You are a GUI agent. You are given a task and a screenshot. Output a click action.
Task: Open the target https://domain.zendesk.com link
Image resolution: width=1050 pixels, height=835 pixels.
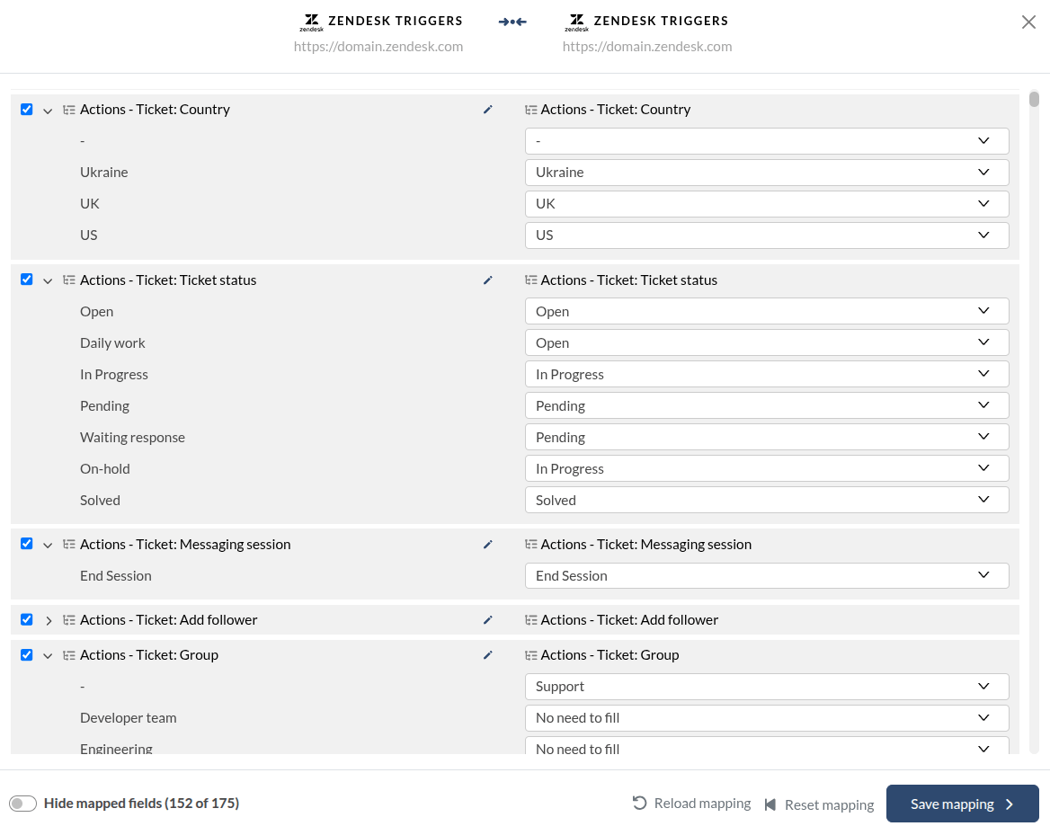[x=647, y=46]
